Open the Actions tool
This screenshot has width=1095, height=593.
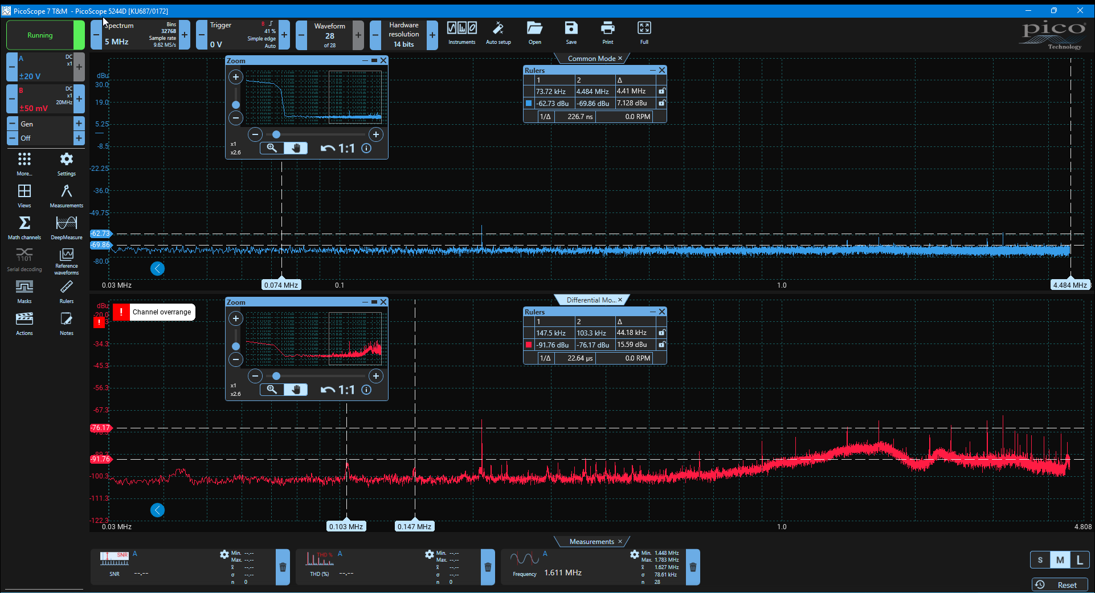(x=24, y=324)
